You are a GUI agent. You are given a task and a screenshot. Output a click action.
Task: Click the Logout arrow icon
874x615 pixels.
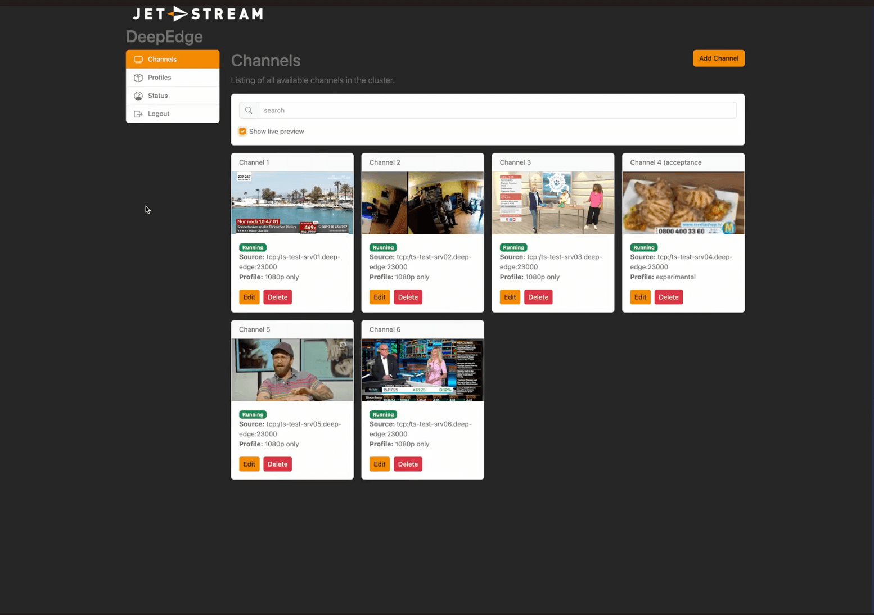click(138, 114)
